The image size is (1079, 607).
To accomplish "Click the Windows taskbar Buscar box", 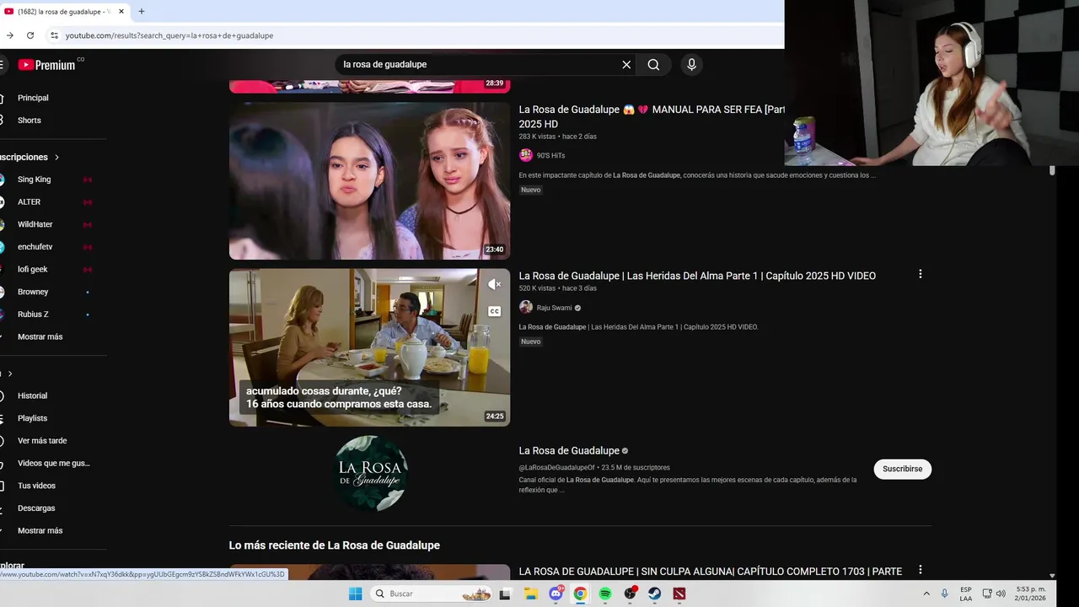I will [432, 594].
